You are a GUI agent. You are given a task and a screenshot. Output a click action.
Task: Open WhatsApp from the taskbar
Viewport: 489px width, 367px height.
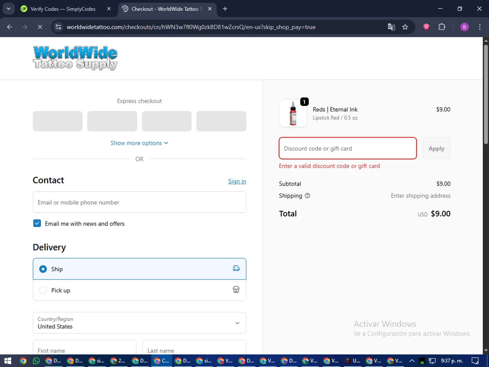36,361
